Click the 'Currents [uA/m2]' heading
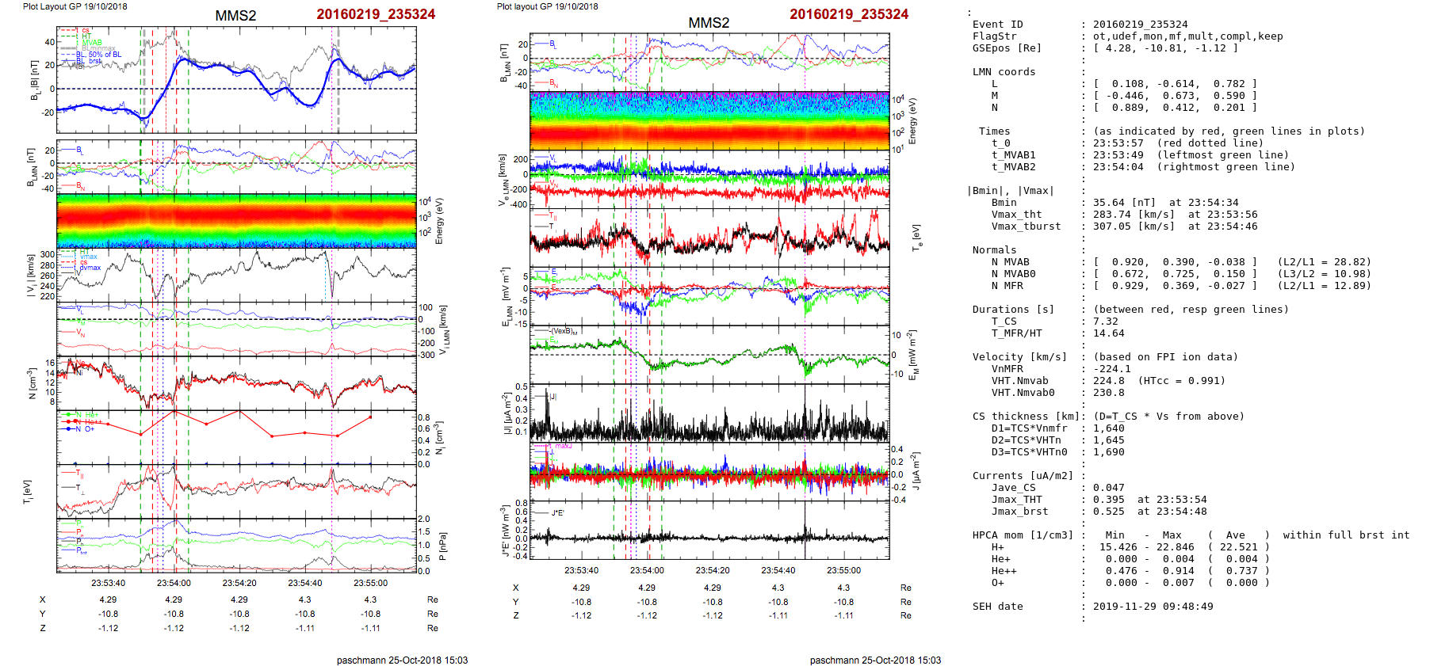This screenshot has width=1430, height=666. click(x=1023, y=476)
